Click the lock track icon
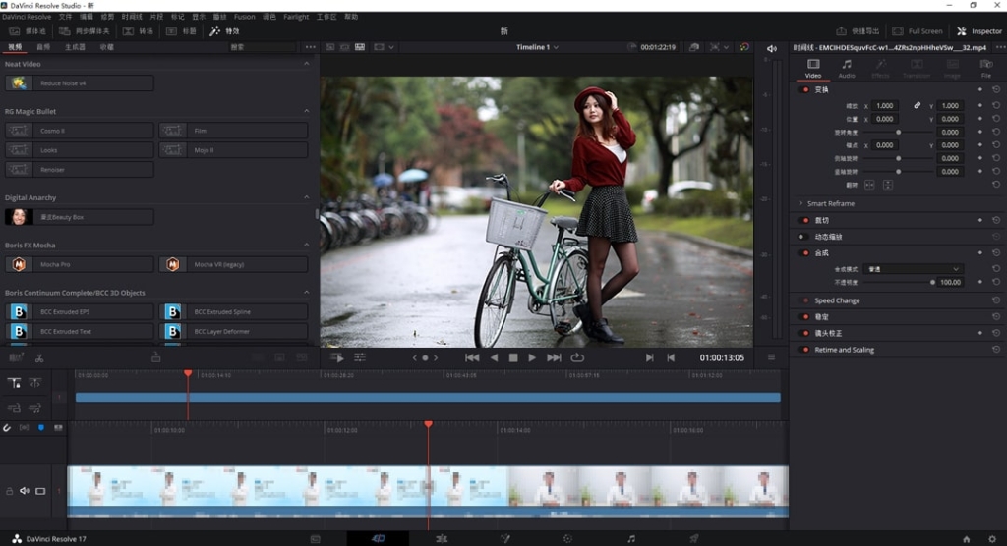 pyautogui.click(x=10, y=491)
